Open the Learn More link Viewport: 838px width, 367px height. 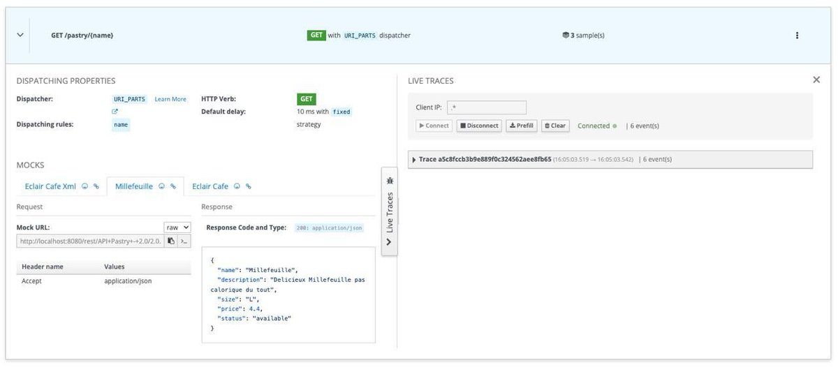point(170,99)
